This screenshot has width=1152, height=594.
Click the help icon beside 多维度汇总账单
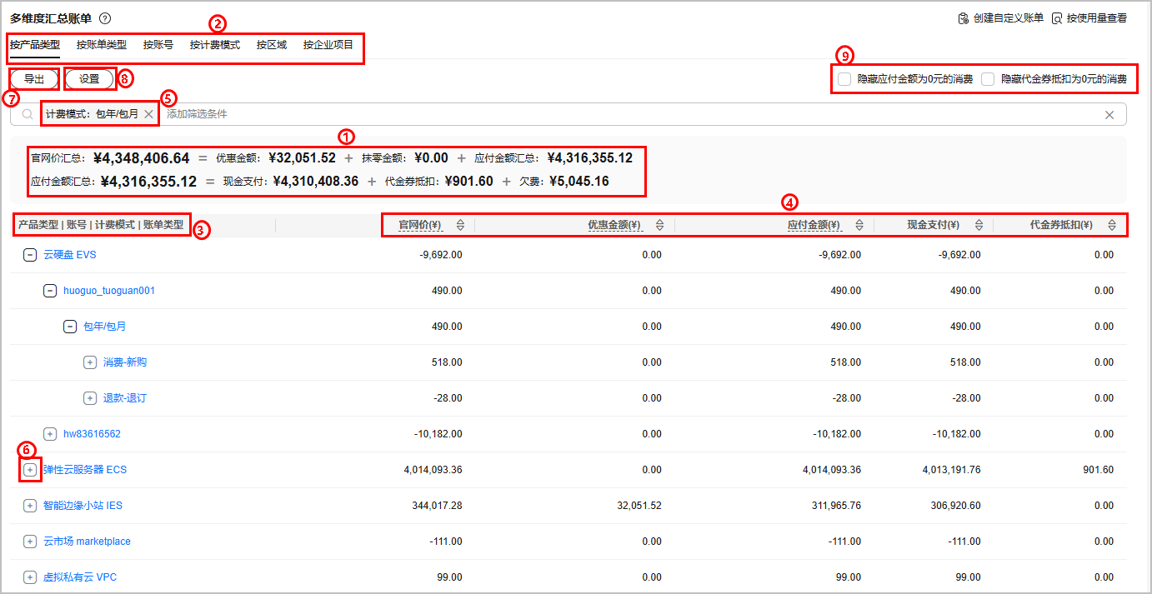pos(104,18)
